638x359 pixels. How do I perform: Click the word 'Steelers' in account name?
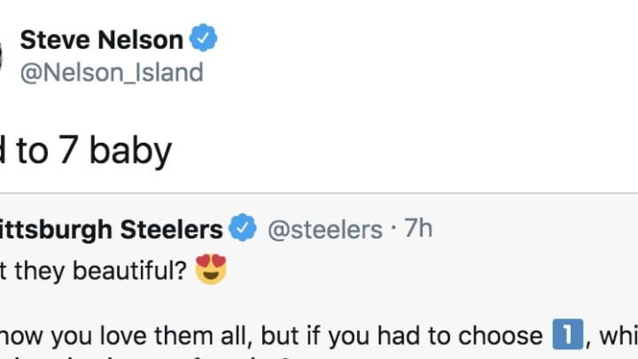pyautogui.click(x=172, y=230)
